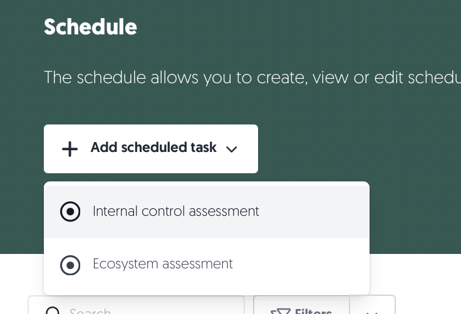Click the empty right side of Internal control assessment row

[x=314, y=212]
